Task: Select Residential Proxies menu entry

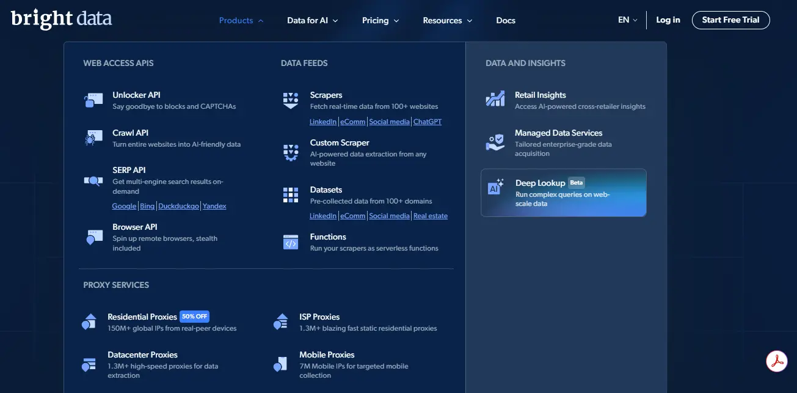Action: (x=142, y=317)
